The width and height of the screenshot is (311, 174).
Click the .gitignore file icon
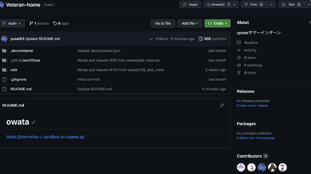4,79
